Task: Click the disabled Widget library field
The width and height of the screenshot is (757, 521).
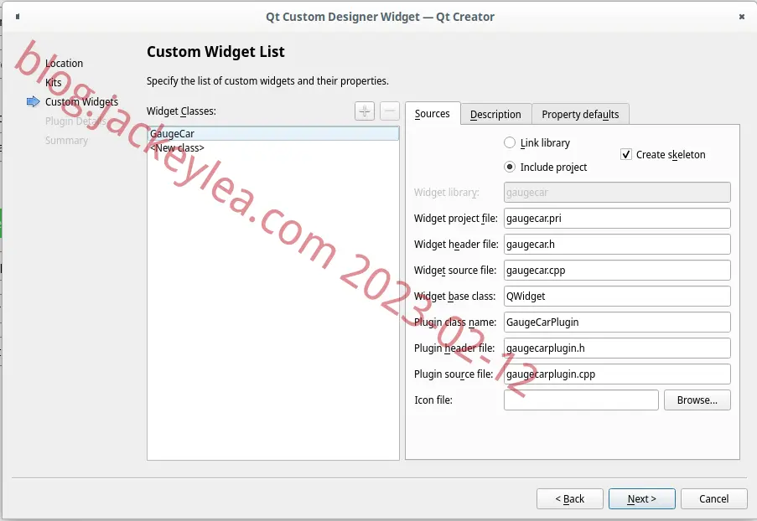Action: [617, 192]
